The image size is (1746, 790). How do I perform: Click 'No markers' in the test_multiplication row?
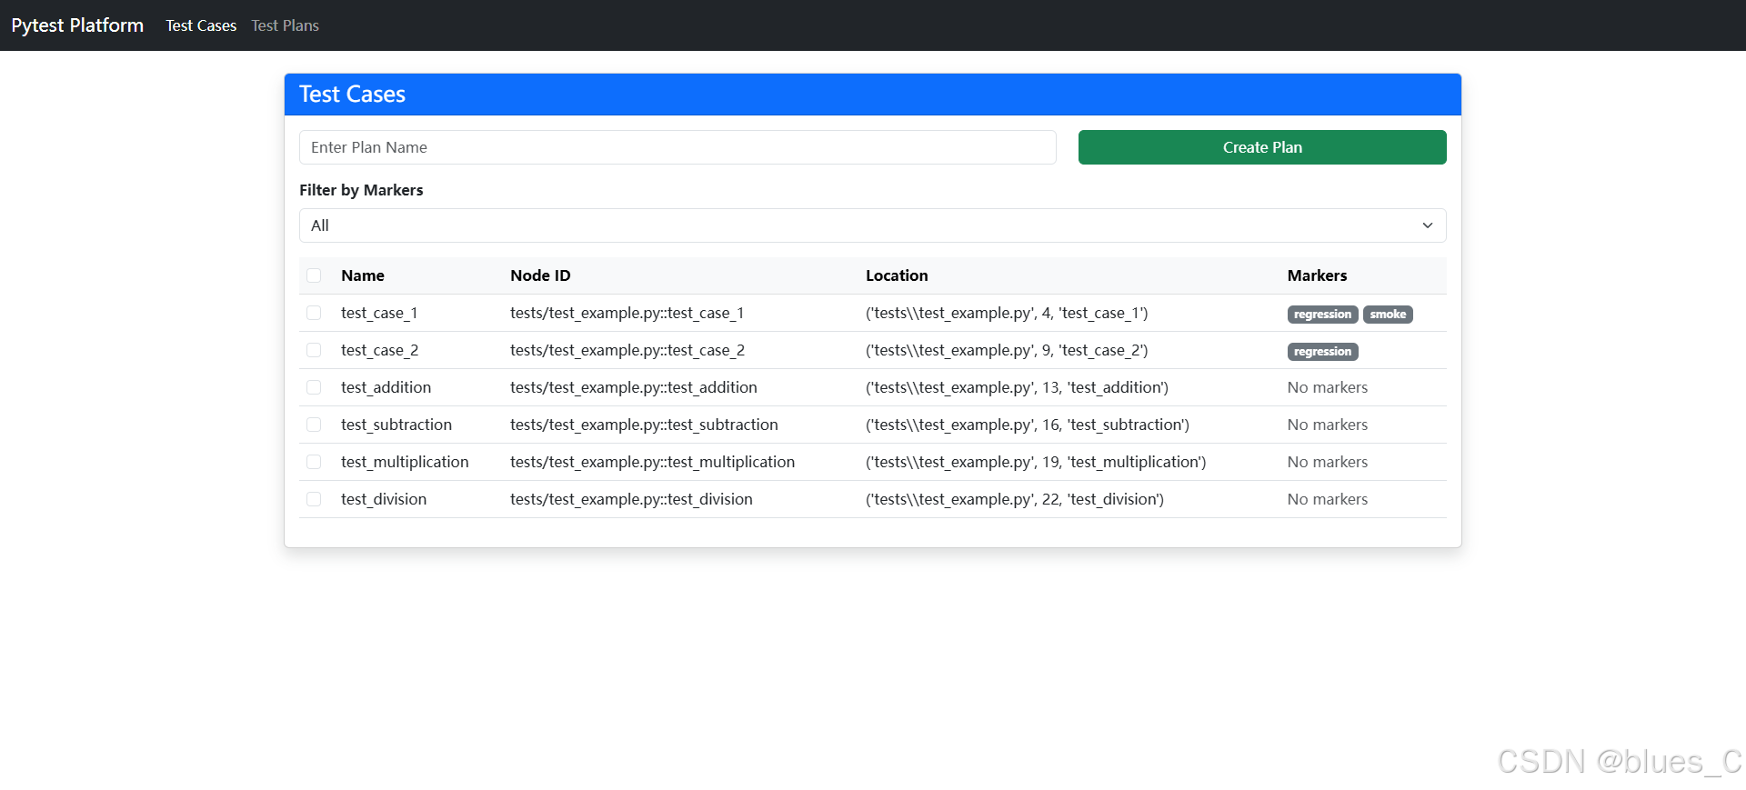pos(1328,462)
